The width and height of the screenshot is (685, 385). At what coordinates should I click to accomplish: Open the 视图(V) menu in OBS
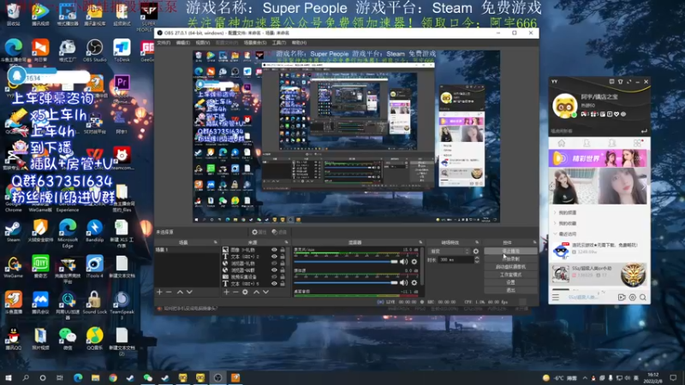click(x=203, y=43)
